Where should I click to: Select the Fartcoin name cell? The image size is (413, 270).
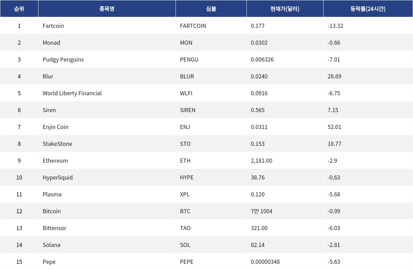point(53,26)
